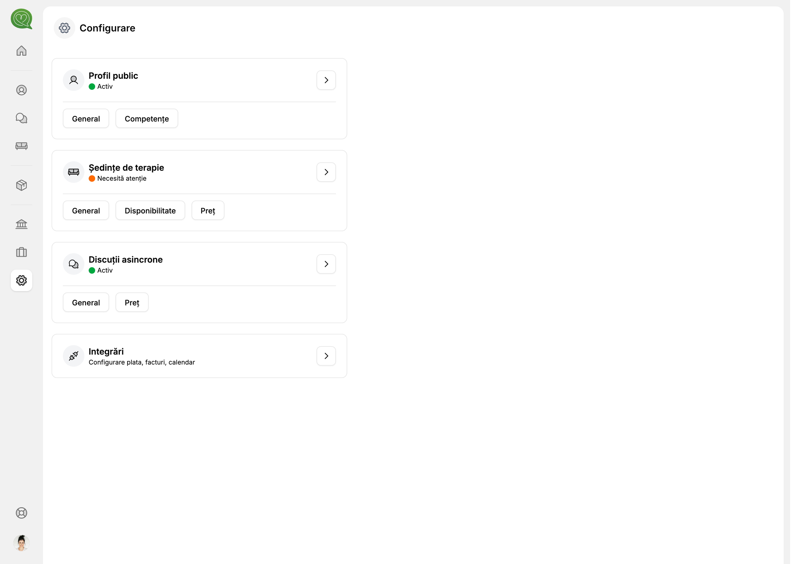Open the Disponibilitate tab
This screenshot has width=796, height=564.
[x=150, y=210]
